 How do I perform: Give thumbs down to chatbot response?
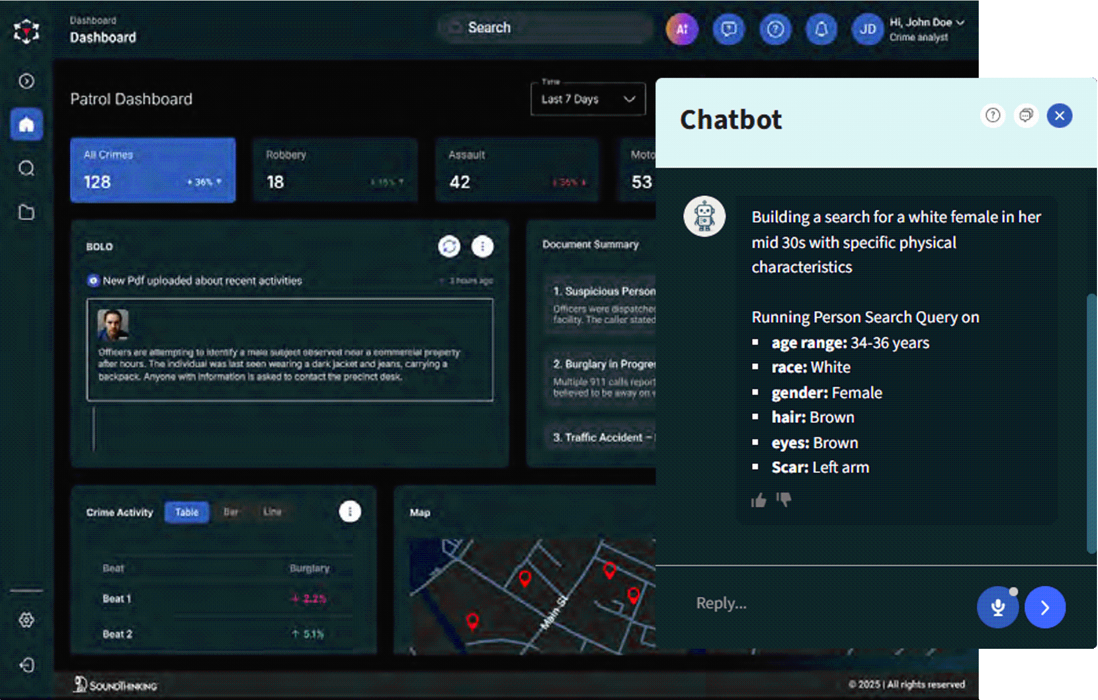coord(784,499)
